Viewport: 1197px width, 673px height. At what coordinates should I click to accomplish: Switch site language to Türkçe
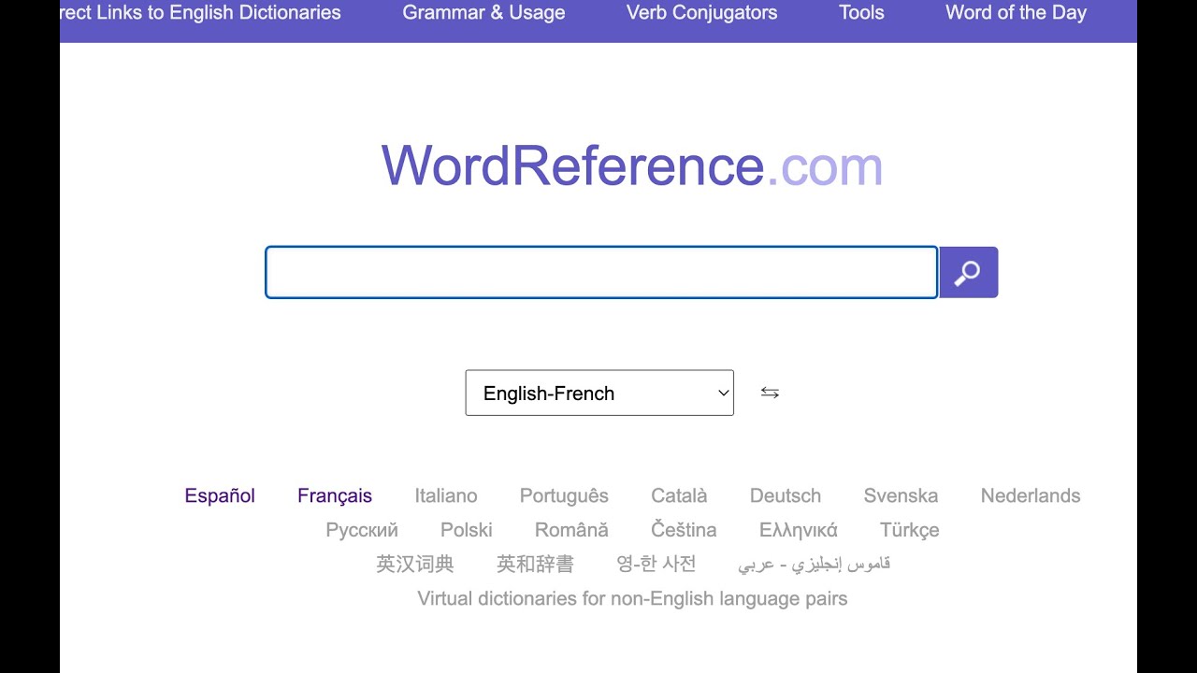(x=910, y=530)
